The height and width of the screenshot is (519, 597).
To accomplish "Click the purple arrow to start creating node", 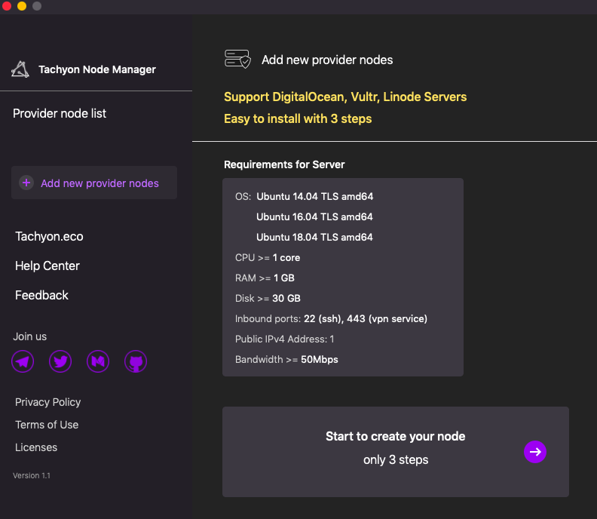I will 535,452.
